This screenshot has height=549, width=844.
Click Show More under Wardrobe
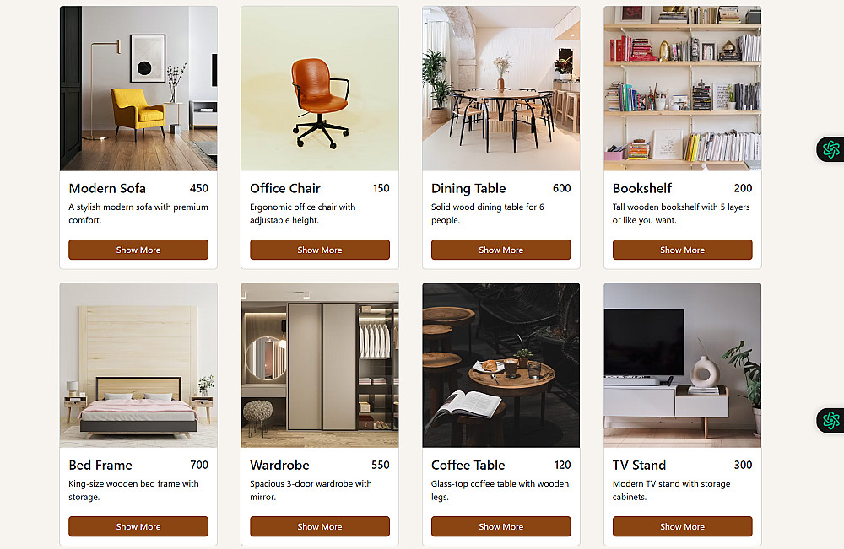[x=320, y=526]
